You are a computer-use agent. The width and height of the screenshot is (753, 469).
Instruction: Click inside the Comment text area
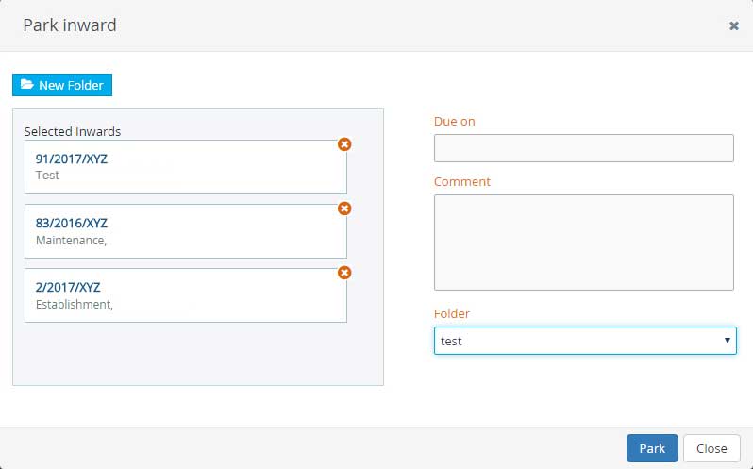(583, 243)
